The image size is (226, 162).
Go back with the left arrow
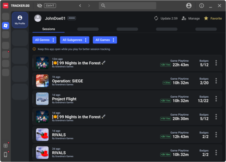(x=80, y=6)
